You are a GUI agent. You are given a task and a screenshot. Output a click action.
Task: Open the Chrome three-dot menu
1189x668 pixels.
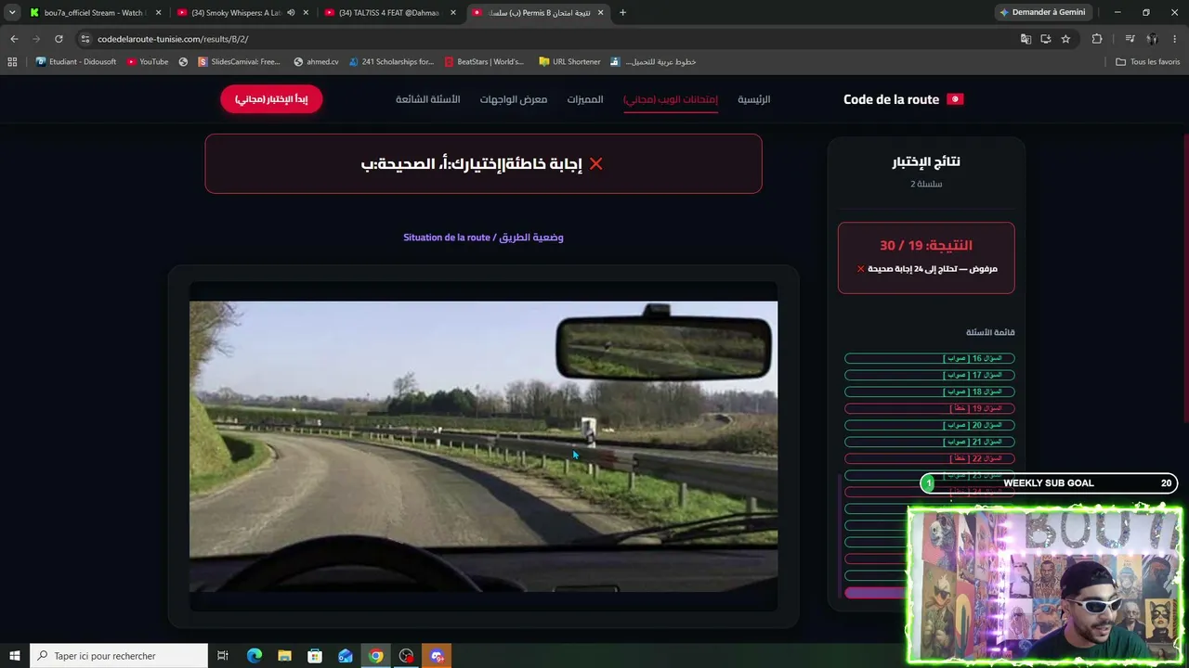(x=1175, y=39)
